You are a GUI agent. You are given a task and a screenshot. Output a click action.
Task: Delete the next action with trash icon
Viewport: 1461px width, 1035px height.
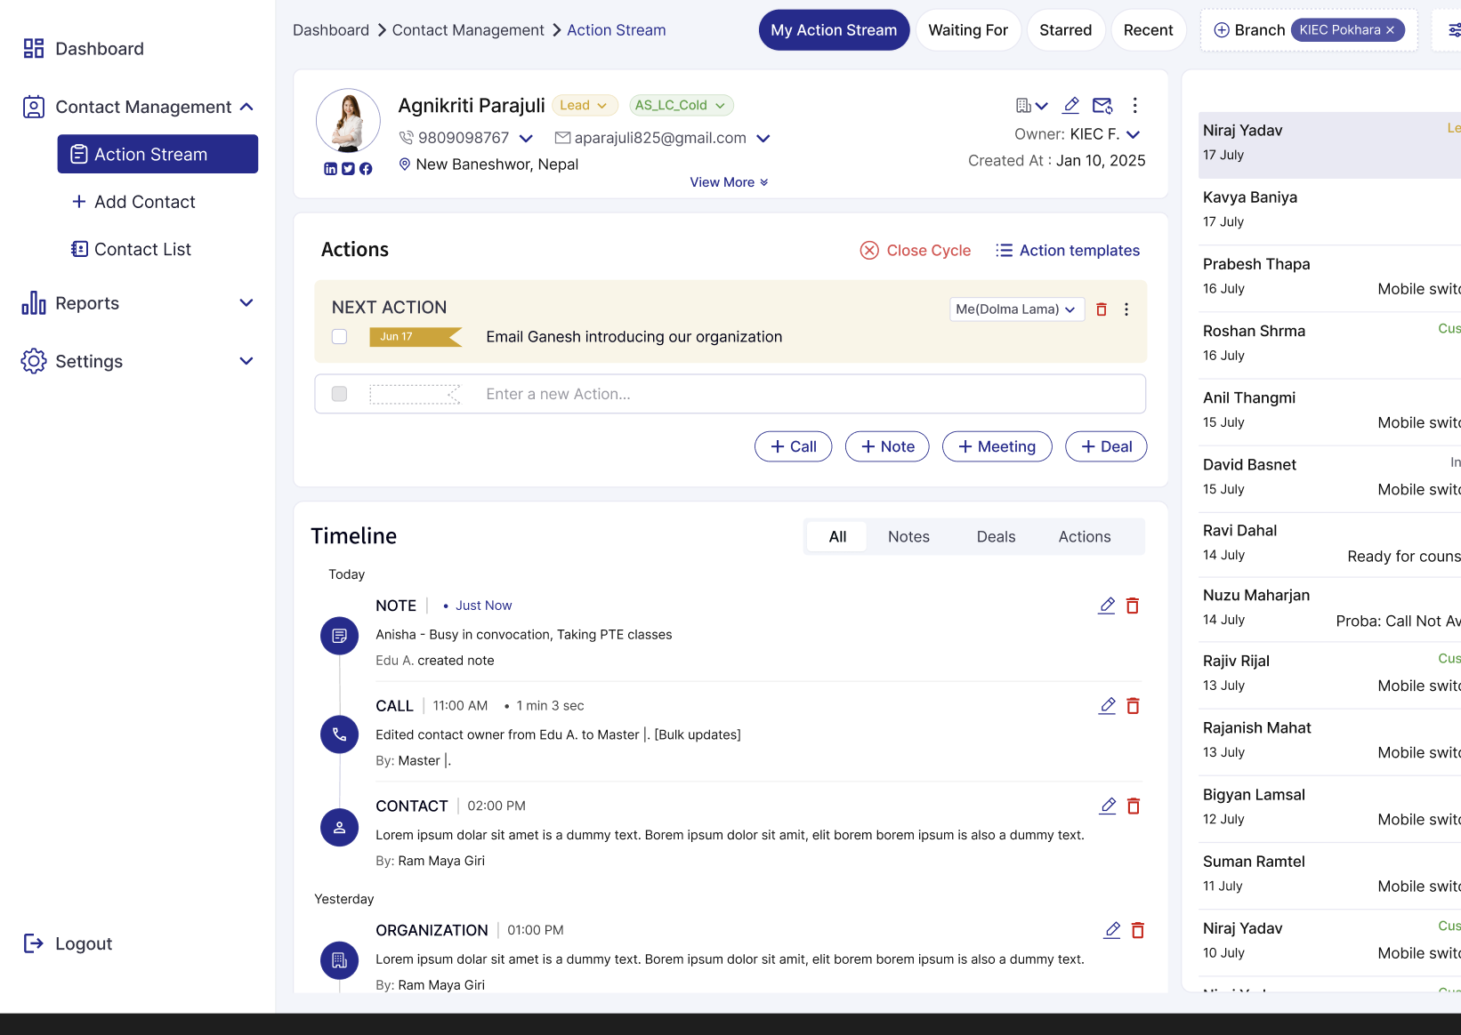(x=1102, y=309)
